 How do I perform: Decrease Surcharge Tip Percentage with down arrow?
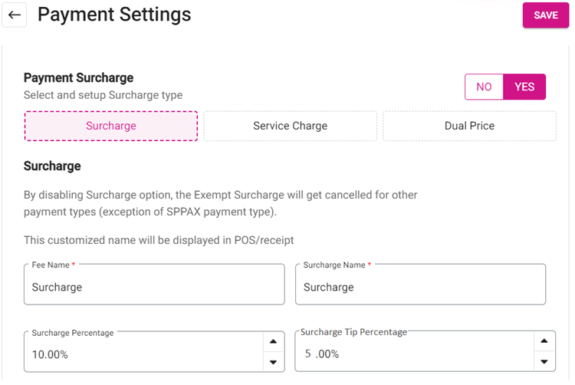click(544, 361)
